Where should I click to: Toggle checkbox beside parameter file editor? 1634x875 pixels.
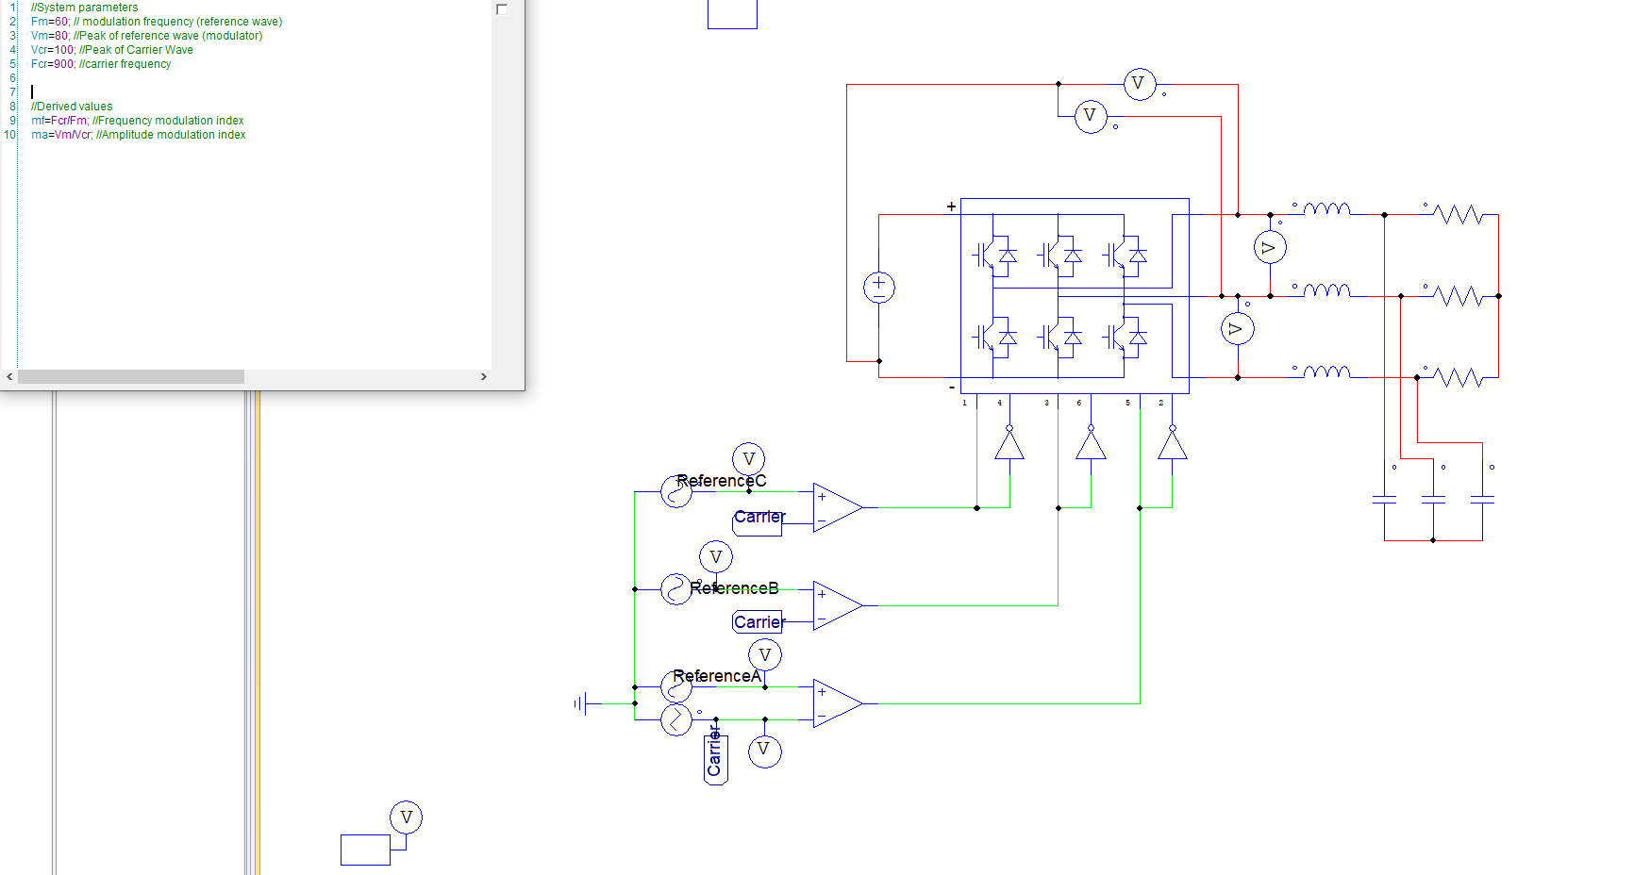pyautogui.click(x=502, y=9)
